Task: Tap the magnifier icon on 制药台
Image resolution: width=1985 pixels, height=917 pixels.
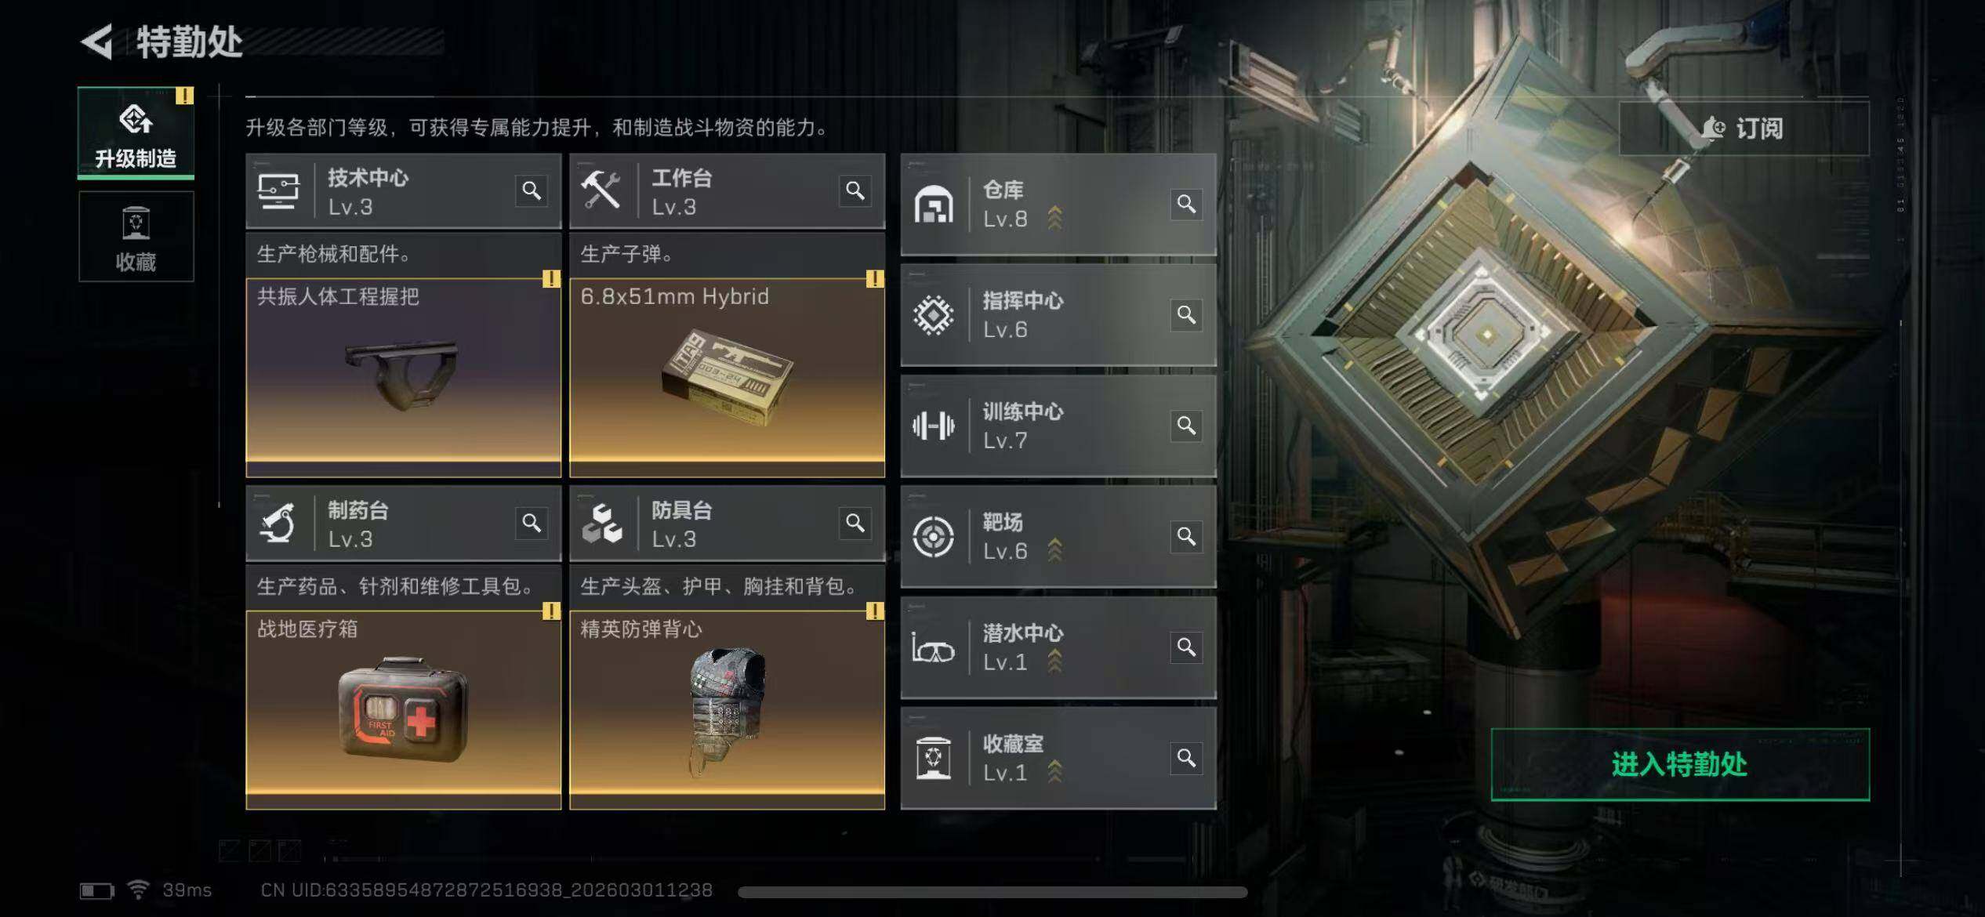Action: tap(532, 523)
